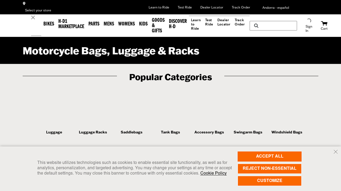Click the search magnifier icon

[x=256, y=26]
